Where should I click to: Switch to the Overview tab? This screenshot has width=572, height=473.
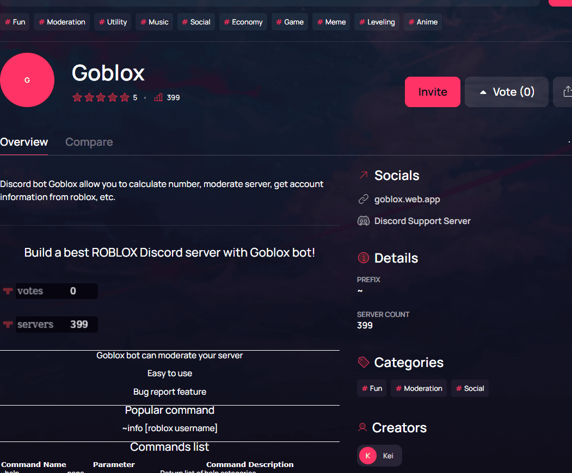point(24,142)
